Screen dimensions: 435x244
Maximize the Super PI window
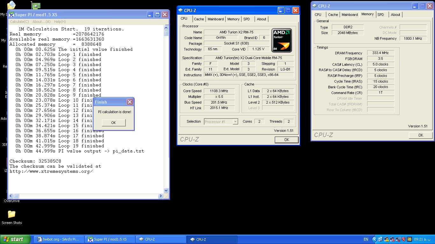(157, 15)
